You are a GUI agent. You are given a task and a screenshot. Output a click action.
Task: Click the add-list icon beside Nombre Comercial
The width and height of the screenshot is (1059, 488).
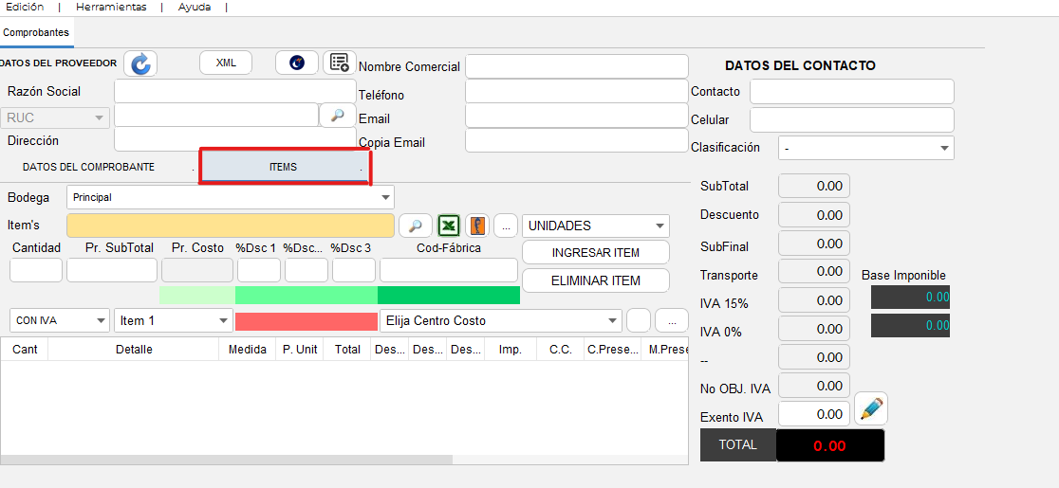pyautogui.click(x=339, y=63)
